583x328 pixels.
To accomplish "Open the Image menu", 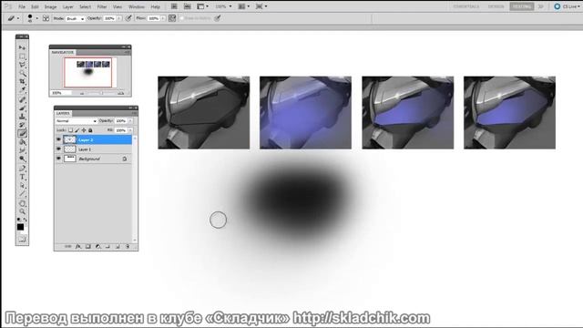I will (x=51, y=6).
